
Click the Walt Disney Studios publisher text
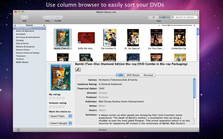pyautogui.click(x=121, y=101)
